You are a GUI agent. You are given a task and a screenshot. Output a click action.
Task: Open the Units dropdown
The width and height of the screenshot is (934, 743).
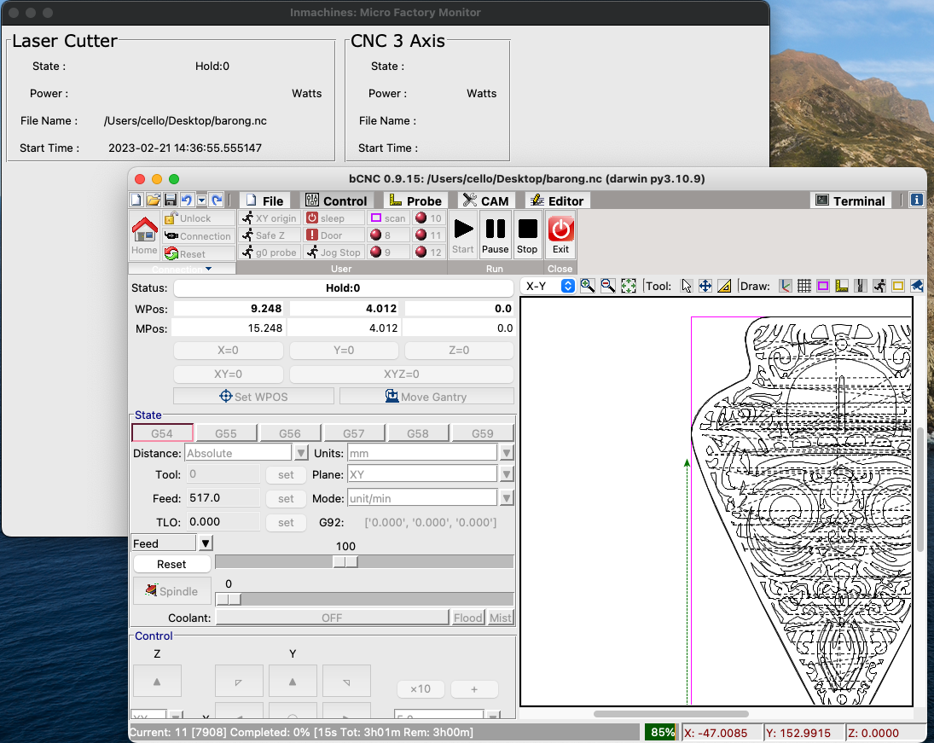click(506, 453)
